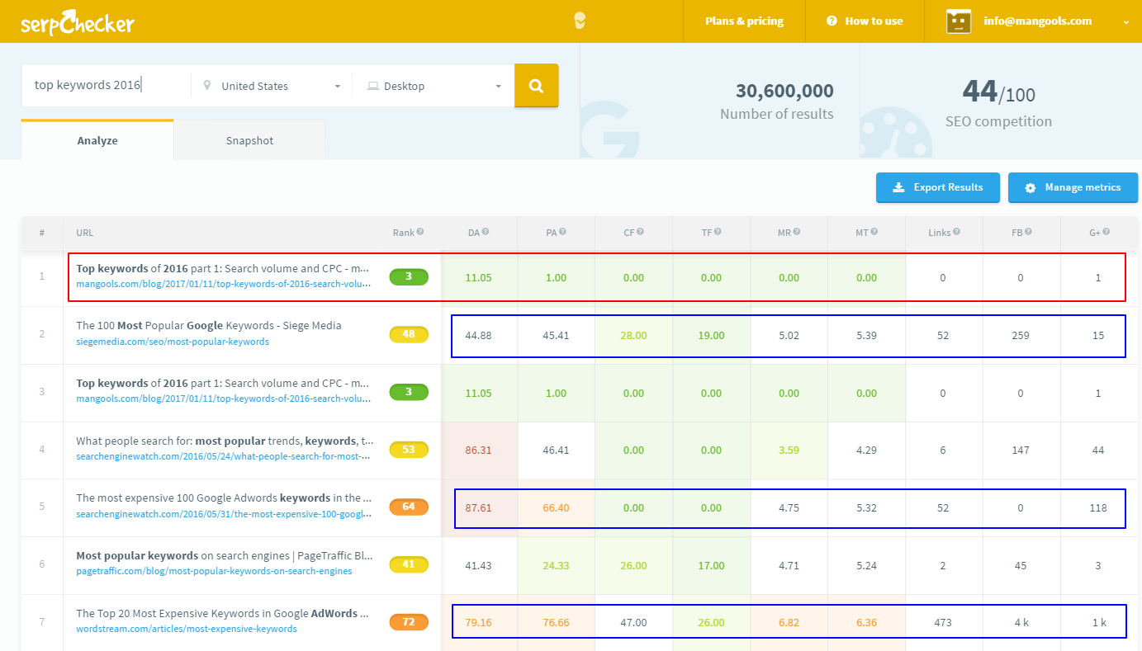Switch to the Snapshot tab
The width and height of the screenshot is (1142, 651).
249,140
